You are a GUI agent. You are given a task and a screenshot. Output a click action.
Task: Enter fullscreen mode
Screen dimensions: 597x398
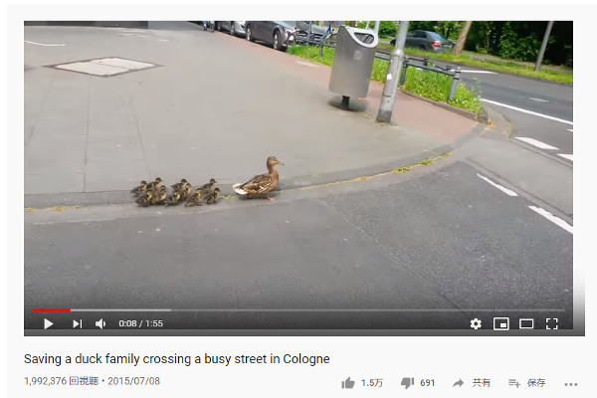pyautogui.click(x=551, y=323)
